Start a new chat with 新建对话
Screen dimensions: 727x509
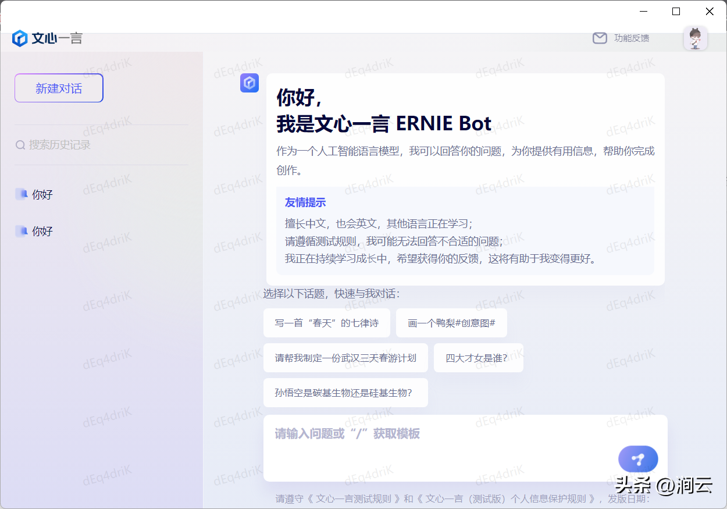pyautogui.click(x=59, y=88)
